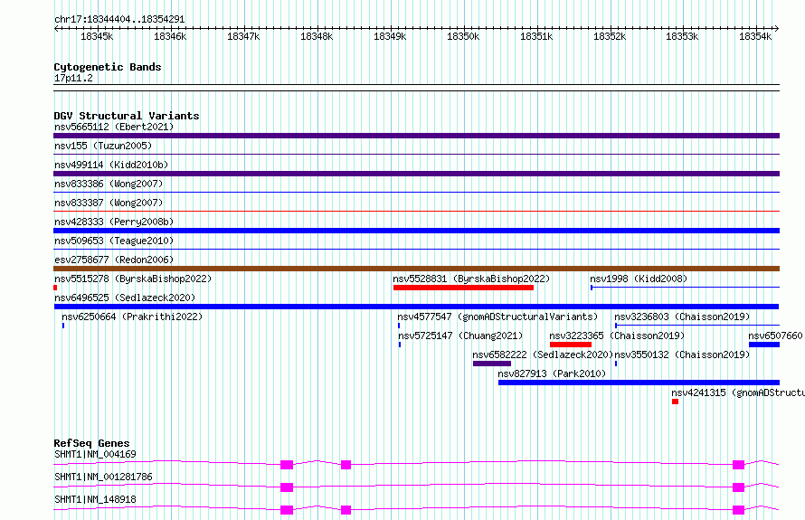This screenshot has height=520, width=805.
Task: Open nsv4577547 (gnomADStructuralVariants) label
Action: click(x=497, y=317)
